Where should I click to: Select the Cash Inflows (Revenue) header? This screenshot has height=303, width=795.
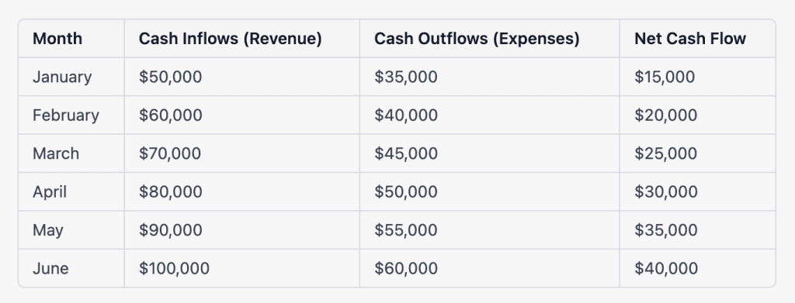pos(230,39)
